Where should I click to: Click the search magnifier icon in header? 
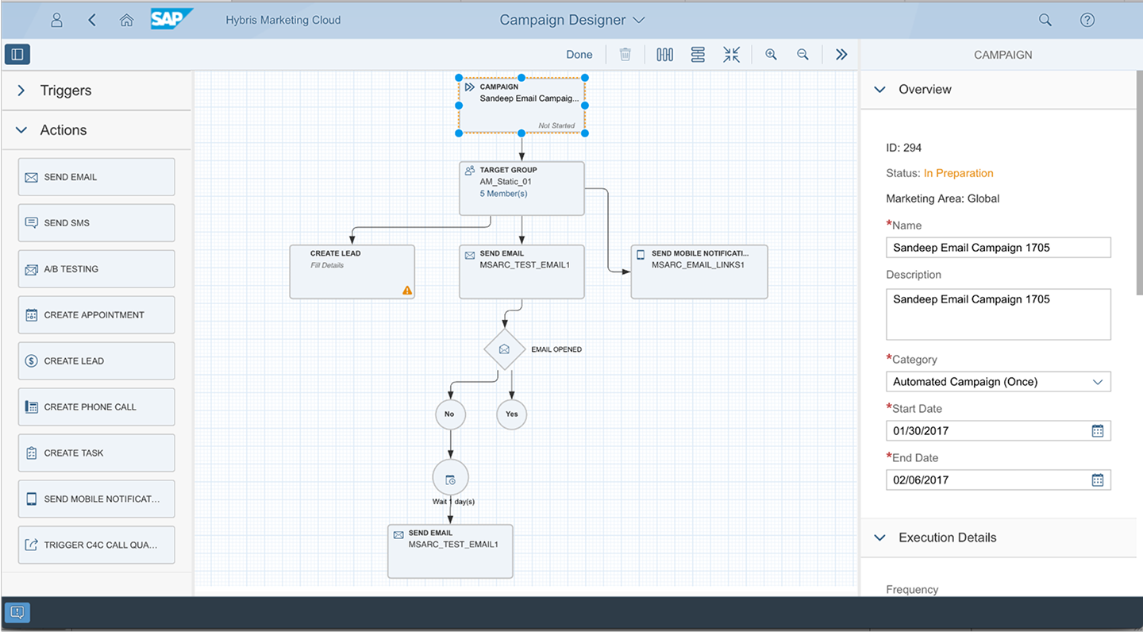tap(1045, 21)
